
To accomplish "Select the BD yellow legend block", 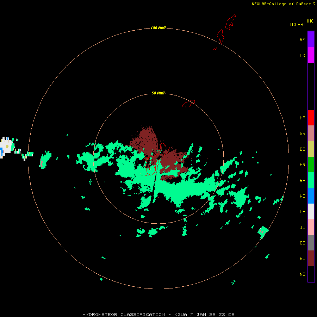I will (311, 149).
